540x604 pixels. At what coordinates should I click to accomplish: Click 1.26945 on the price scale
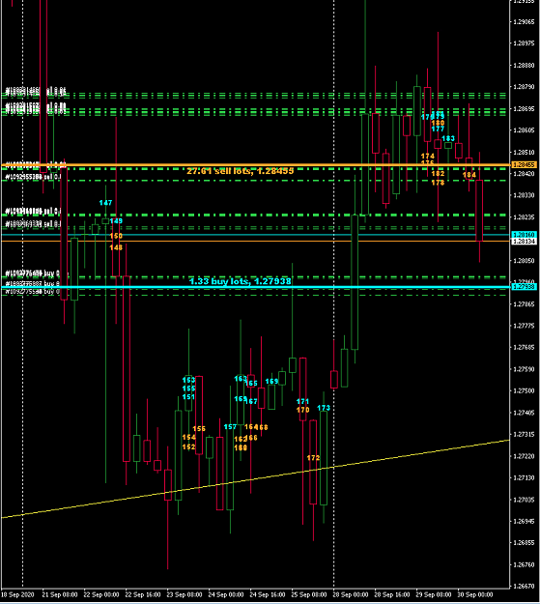tap(525, 521)
